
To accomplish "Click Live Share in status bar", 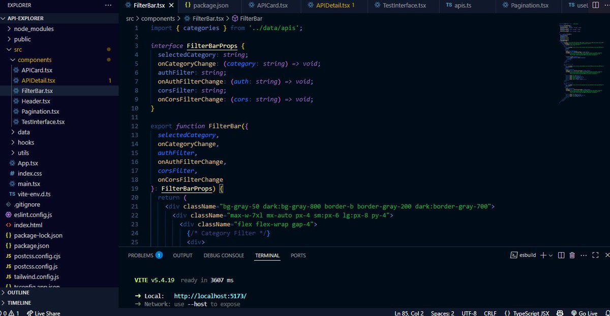I will click(x=43, y=313).
